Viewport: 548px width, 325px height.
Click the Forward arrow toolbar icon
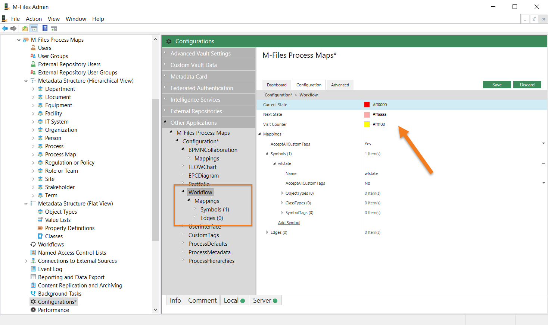(13, 29)
